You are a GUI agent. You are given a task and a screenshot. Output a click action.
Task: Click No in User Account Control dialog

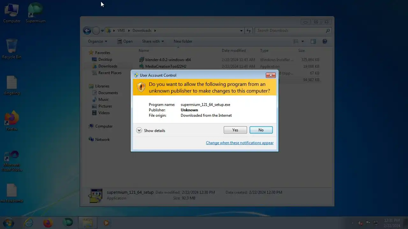coord(261,130)
